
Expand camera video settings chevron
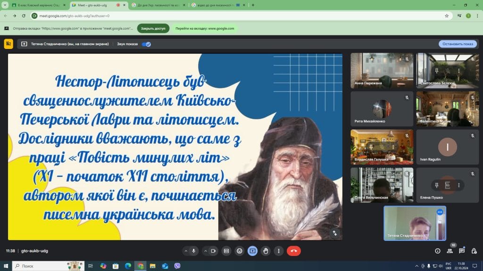click(206, 251)
